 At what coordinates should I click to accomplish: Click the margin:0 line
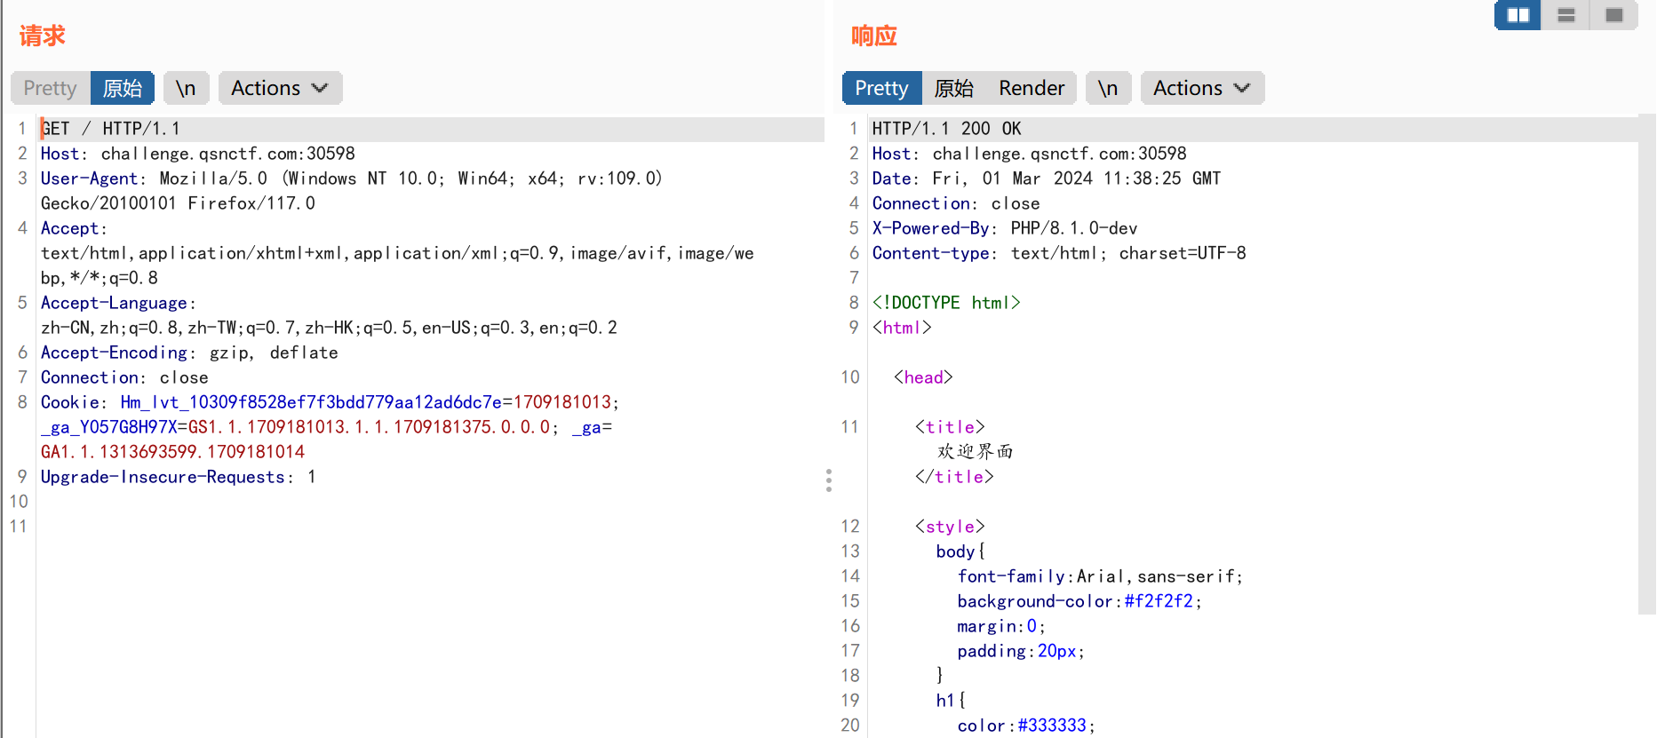point(1001,626)
